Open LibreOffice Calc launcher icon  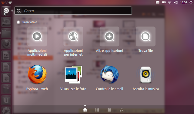pyautogui.click(x=6, y=67)
